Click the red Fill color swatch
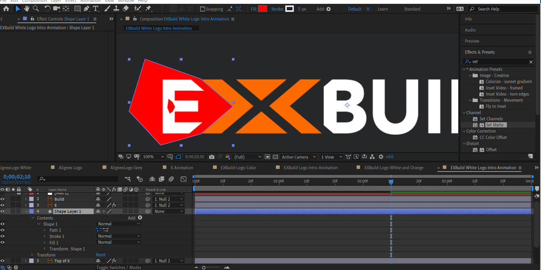This screenshot has height=270, width=541. pos(263,9)
